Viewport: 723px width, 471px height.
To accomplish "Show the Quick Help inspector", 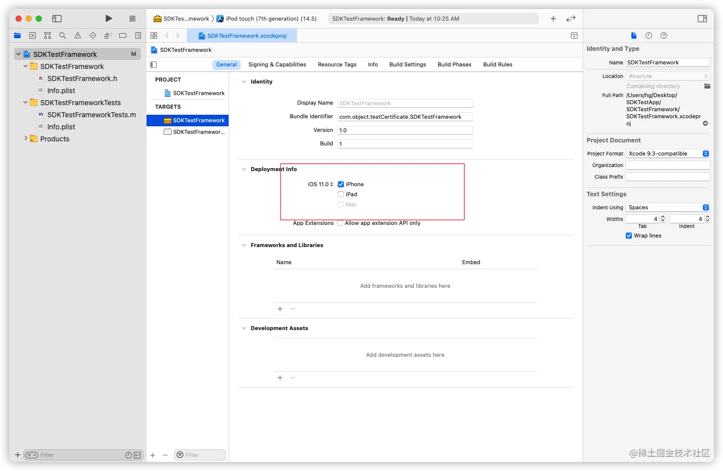I will coord(664,36).
